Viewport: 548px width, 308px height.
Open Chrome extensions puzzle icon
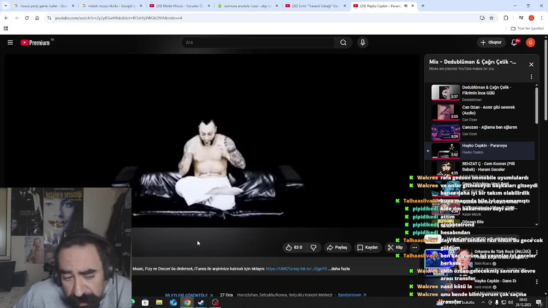click(x=506, y=18)
